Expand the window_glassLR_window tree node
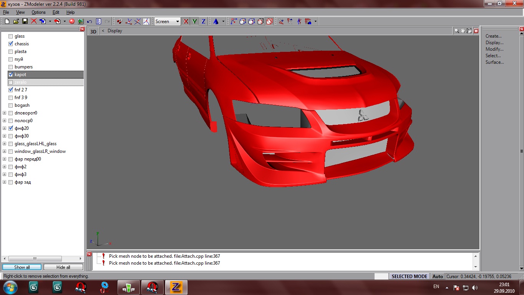Screen dimensions: 524x295 pyautogui.click(x=5, y=151)
